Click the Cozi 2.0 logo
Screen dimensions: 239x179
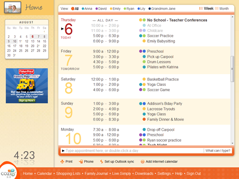coord(8,173)
